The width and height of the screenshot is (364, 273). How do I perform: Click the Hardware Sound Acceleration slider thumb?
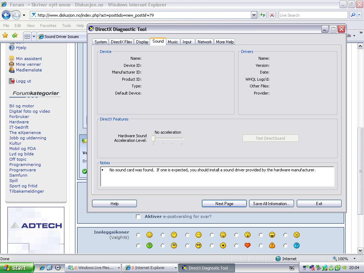153,139
